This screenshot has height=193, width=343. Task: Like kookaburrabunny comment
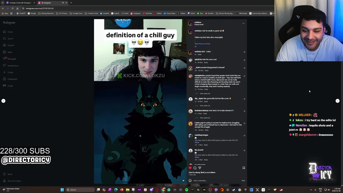pyautogui.click(x=244, y=111)
